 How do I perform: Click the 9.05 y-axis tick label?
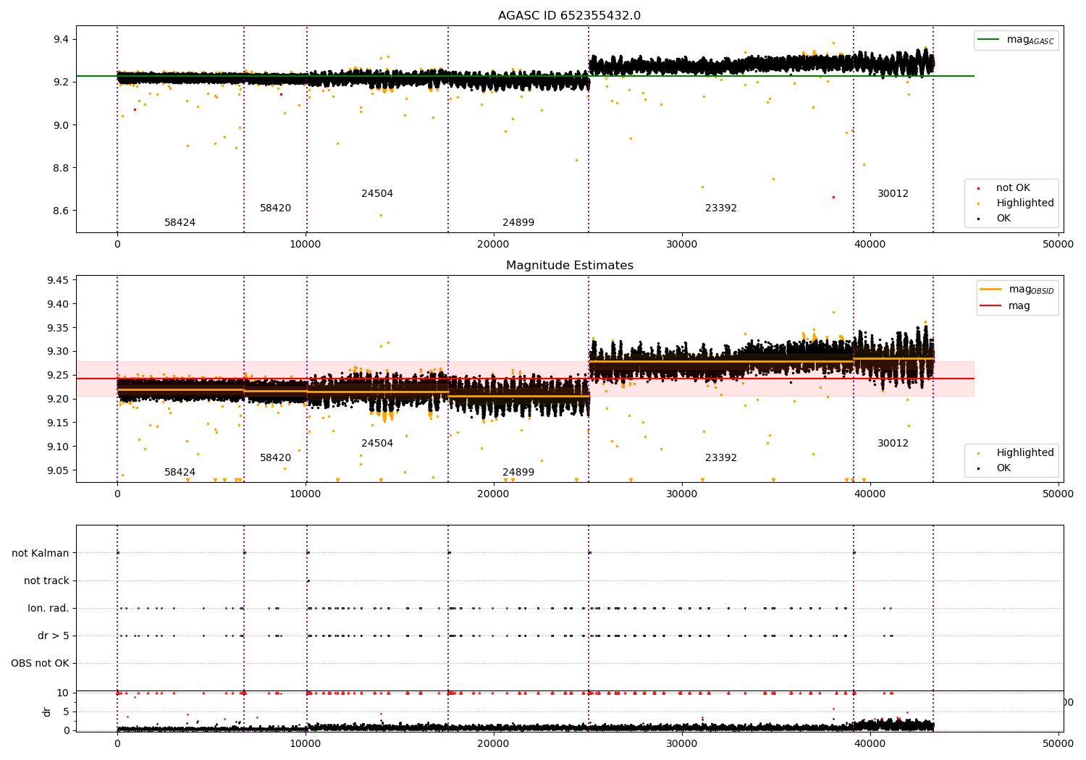[59, 470]
